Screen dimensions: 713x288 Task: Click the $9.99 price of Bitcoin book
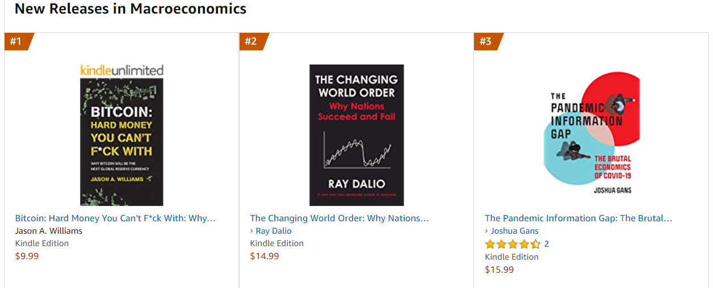point(27,256)
